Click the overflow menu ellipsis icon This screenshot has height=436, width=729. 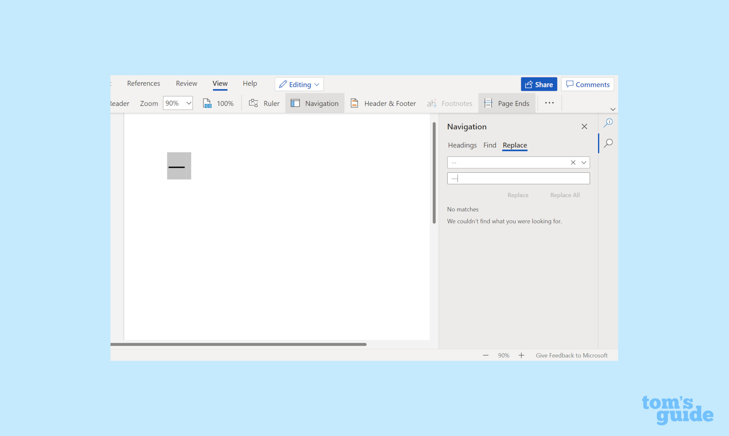tap(549, 103)
